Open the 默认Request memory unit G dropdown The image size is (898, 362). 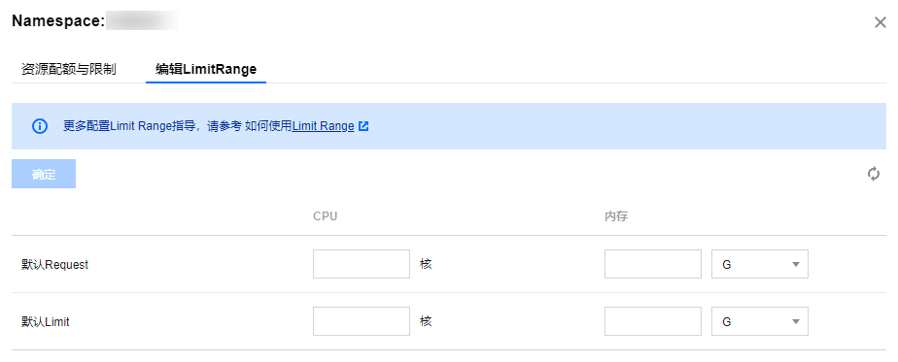click(x=760, y=264)
